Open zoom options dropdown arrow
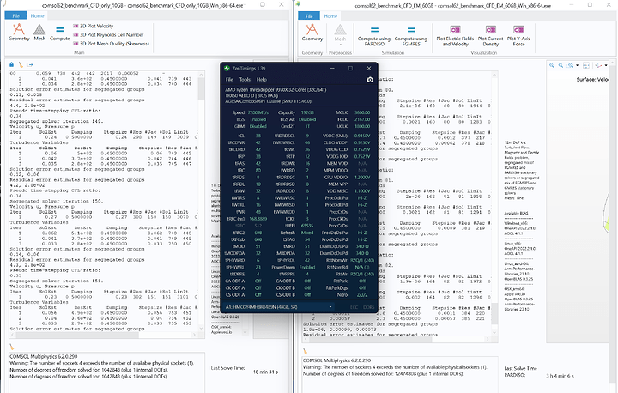The height and width of the screenshot is (393, 618). tap(577, 65)
